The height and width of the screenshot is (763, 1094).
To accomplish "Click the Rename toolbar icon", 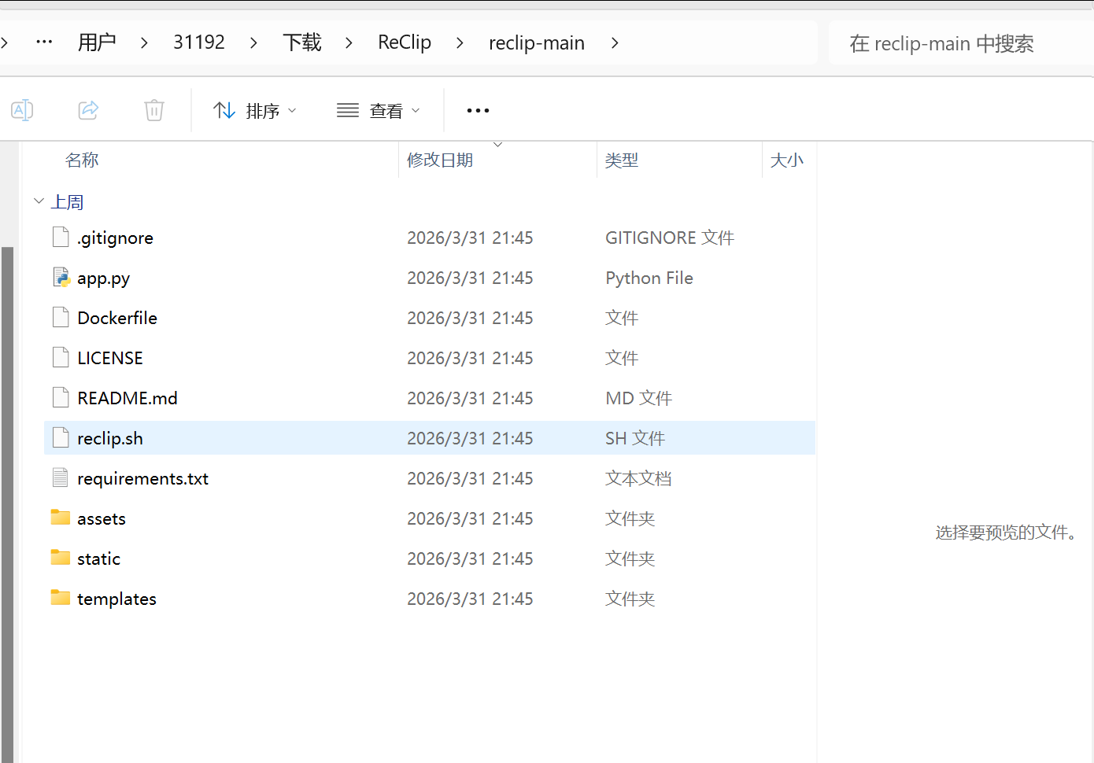I will (x=22, y=110).
